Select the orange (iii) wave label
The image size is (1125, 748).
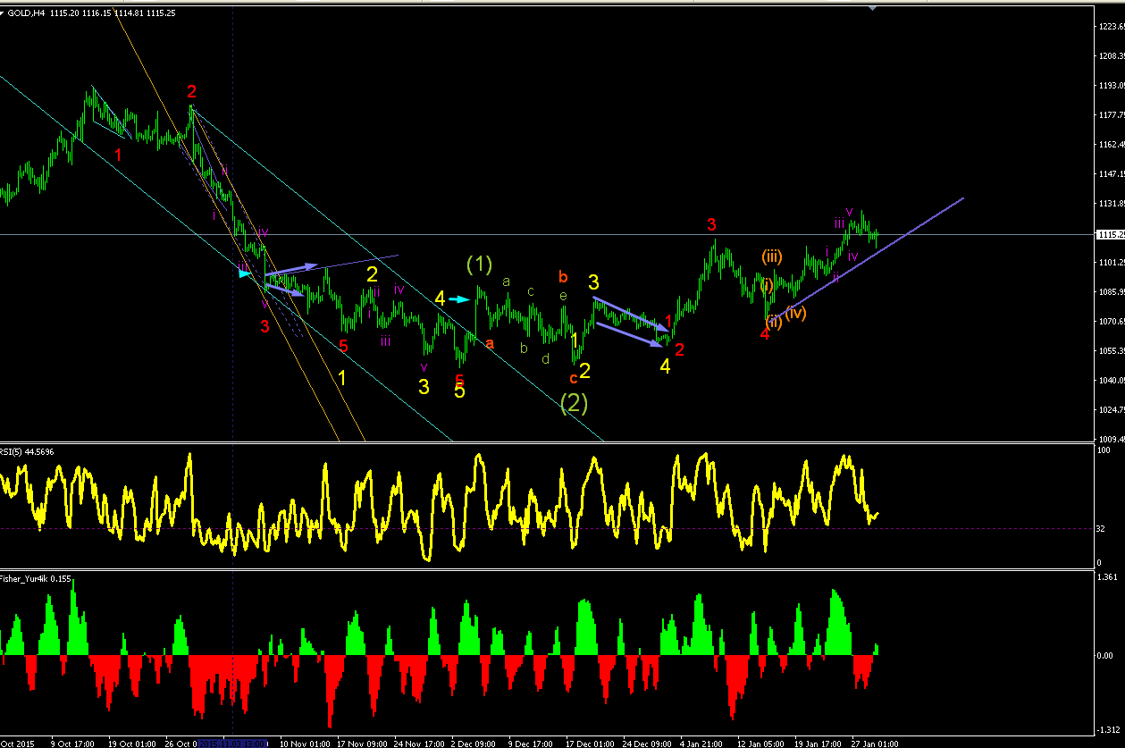pos(772,256)
